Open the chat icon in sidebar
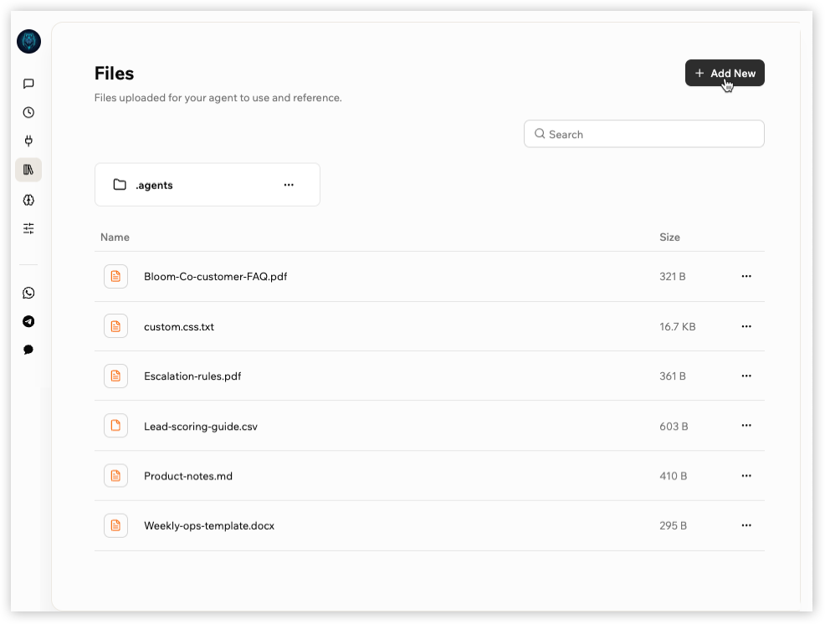This screenshot has width=825, height=624. click(x=29, y=84)
